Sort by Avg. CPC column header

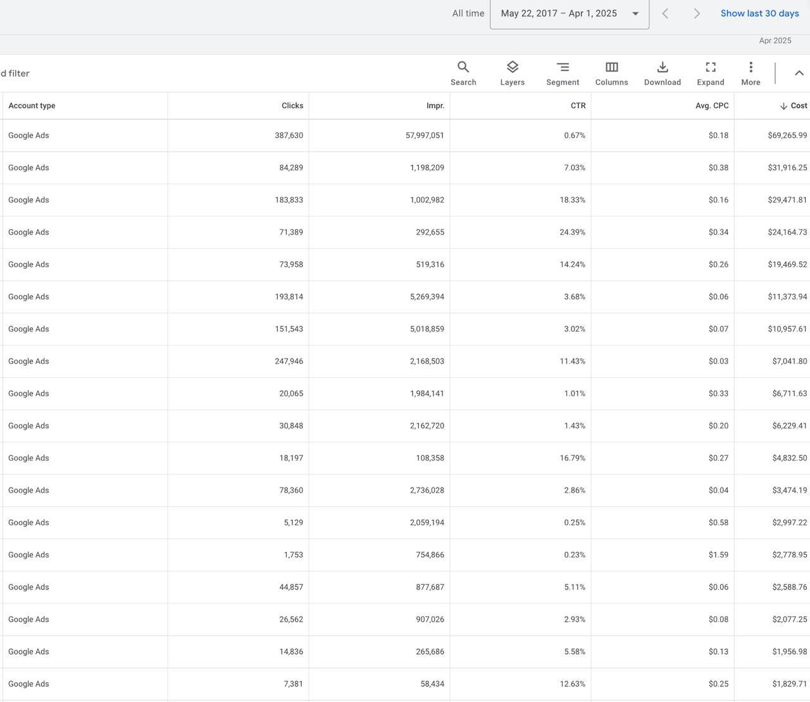[712, 106]
